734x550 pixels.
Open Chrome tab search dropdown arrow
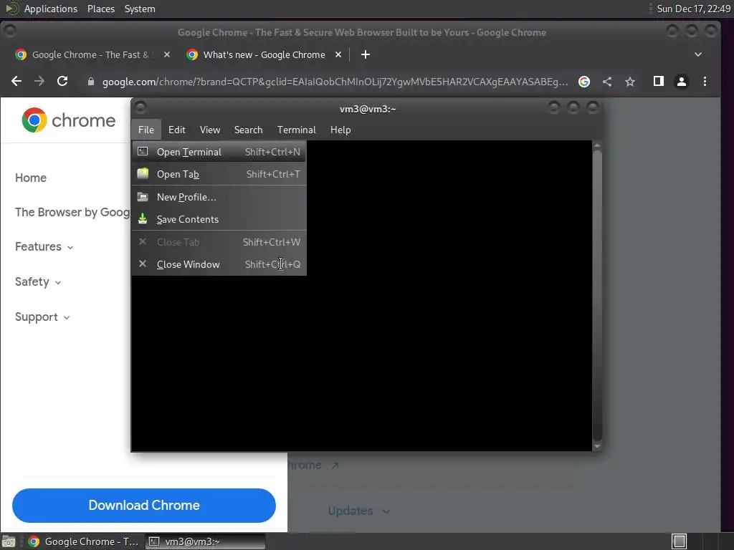click(698, 54)
